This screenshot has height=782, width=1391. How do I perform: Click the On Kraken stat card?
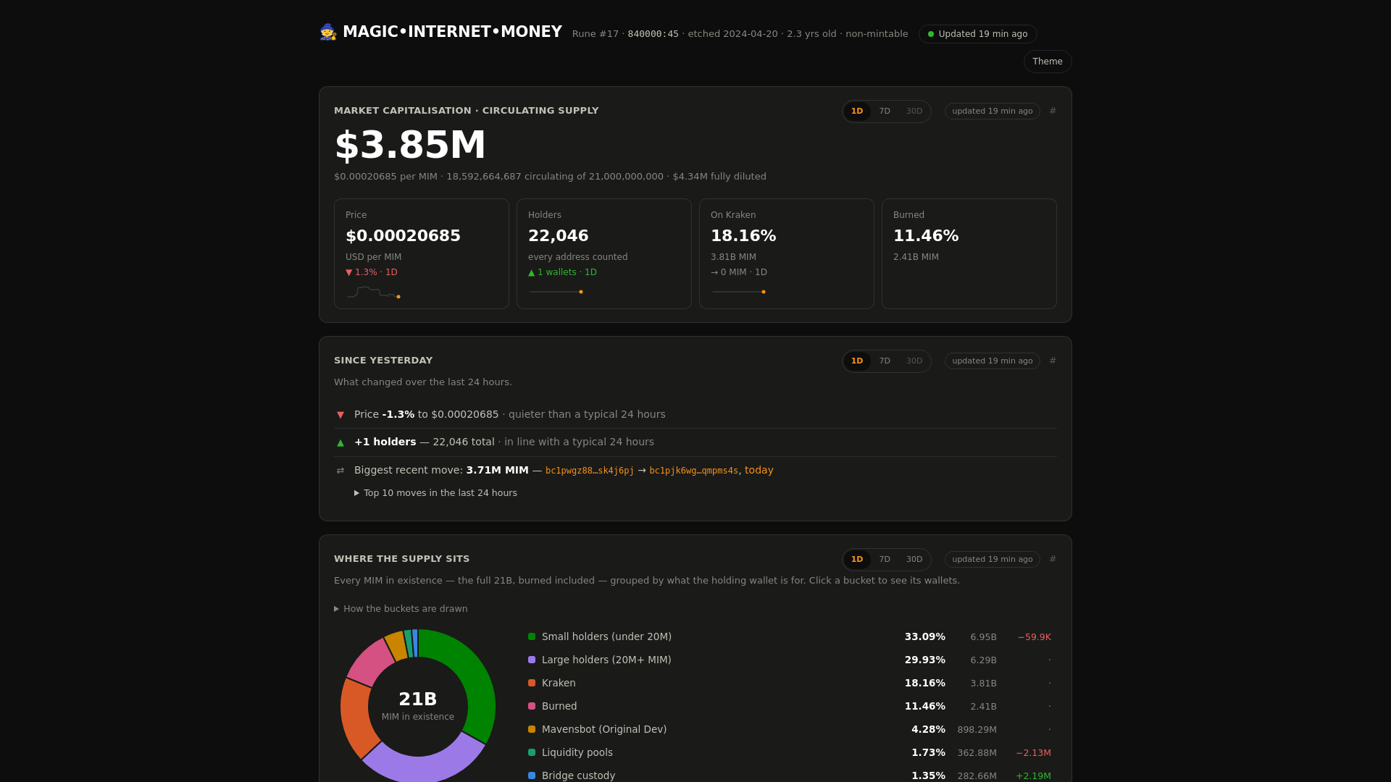coord(787,254)
